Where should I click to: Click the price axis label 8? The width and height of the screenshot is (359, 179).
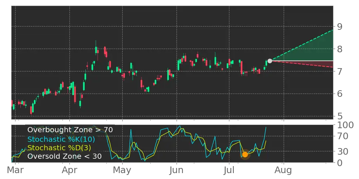tap(340, 49)
